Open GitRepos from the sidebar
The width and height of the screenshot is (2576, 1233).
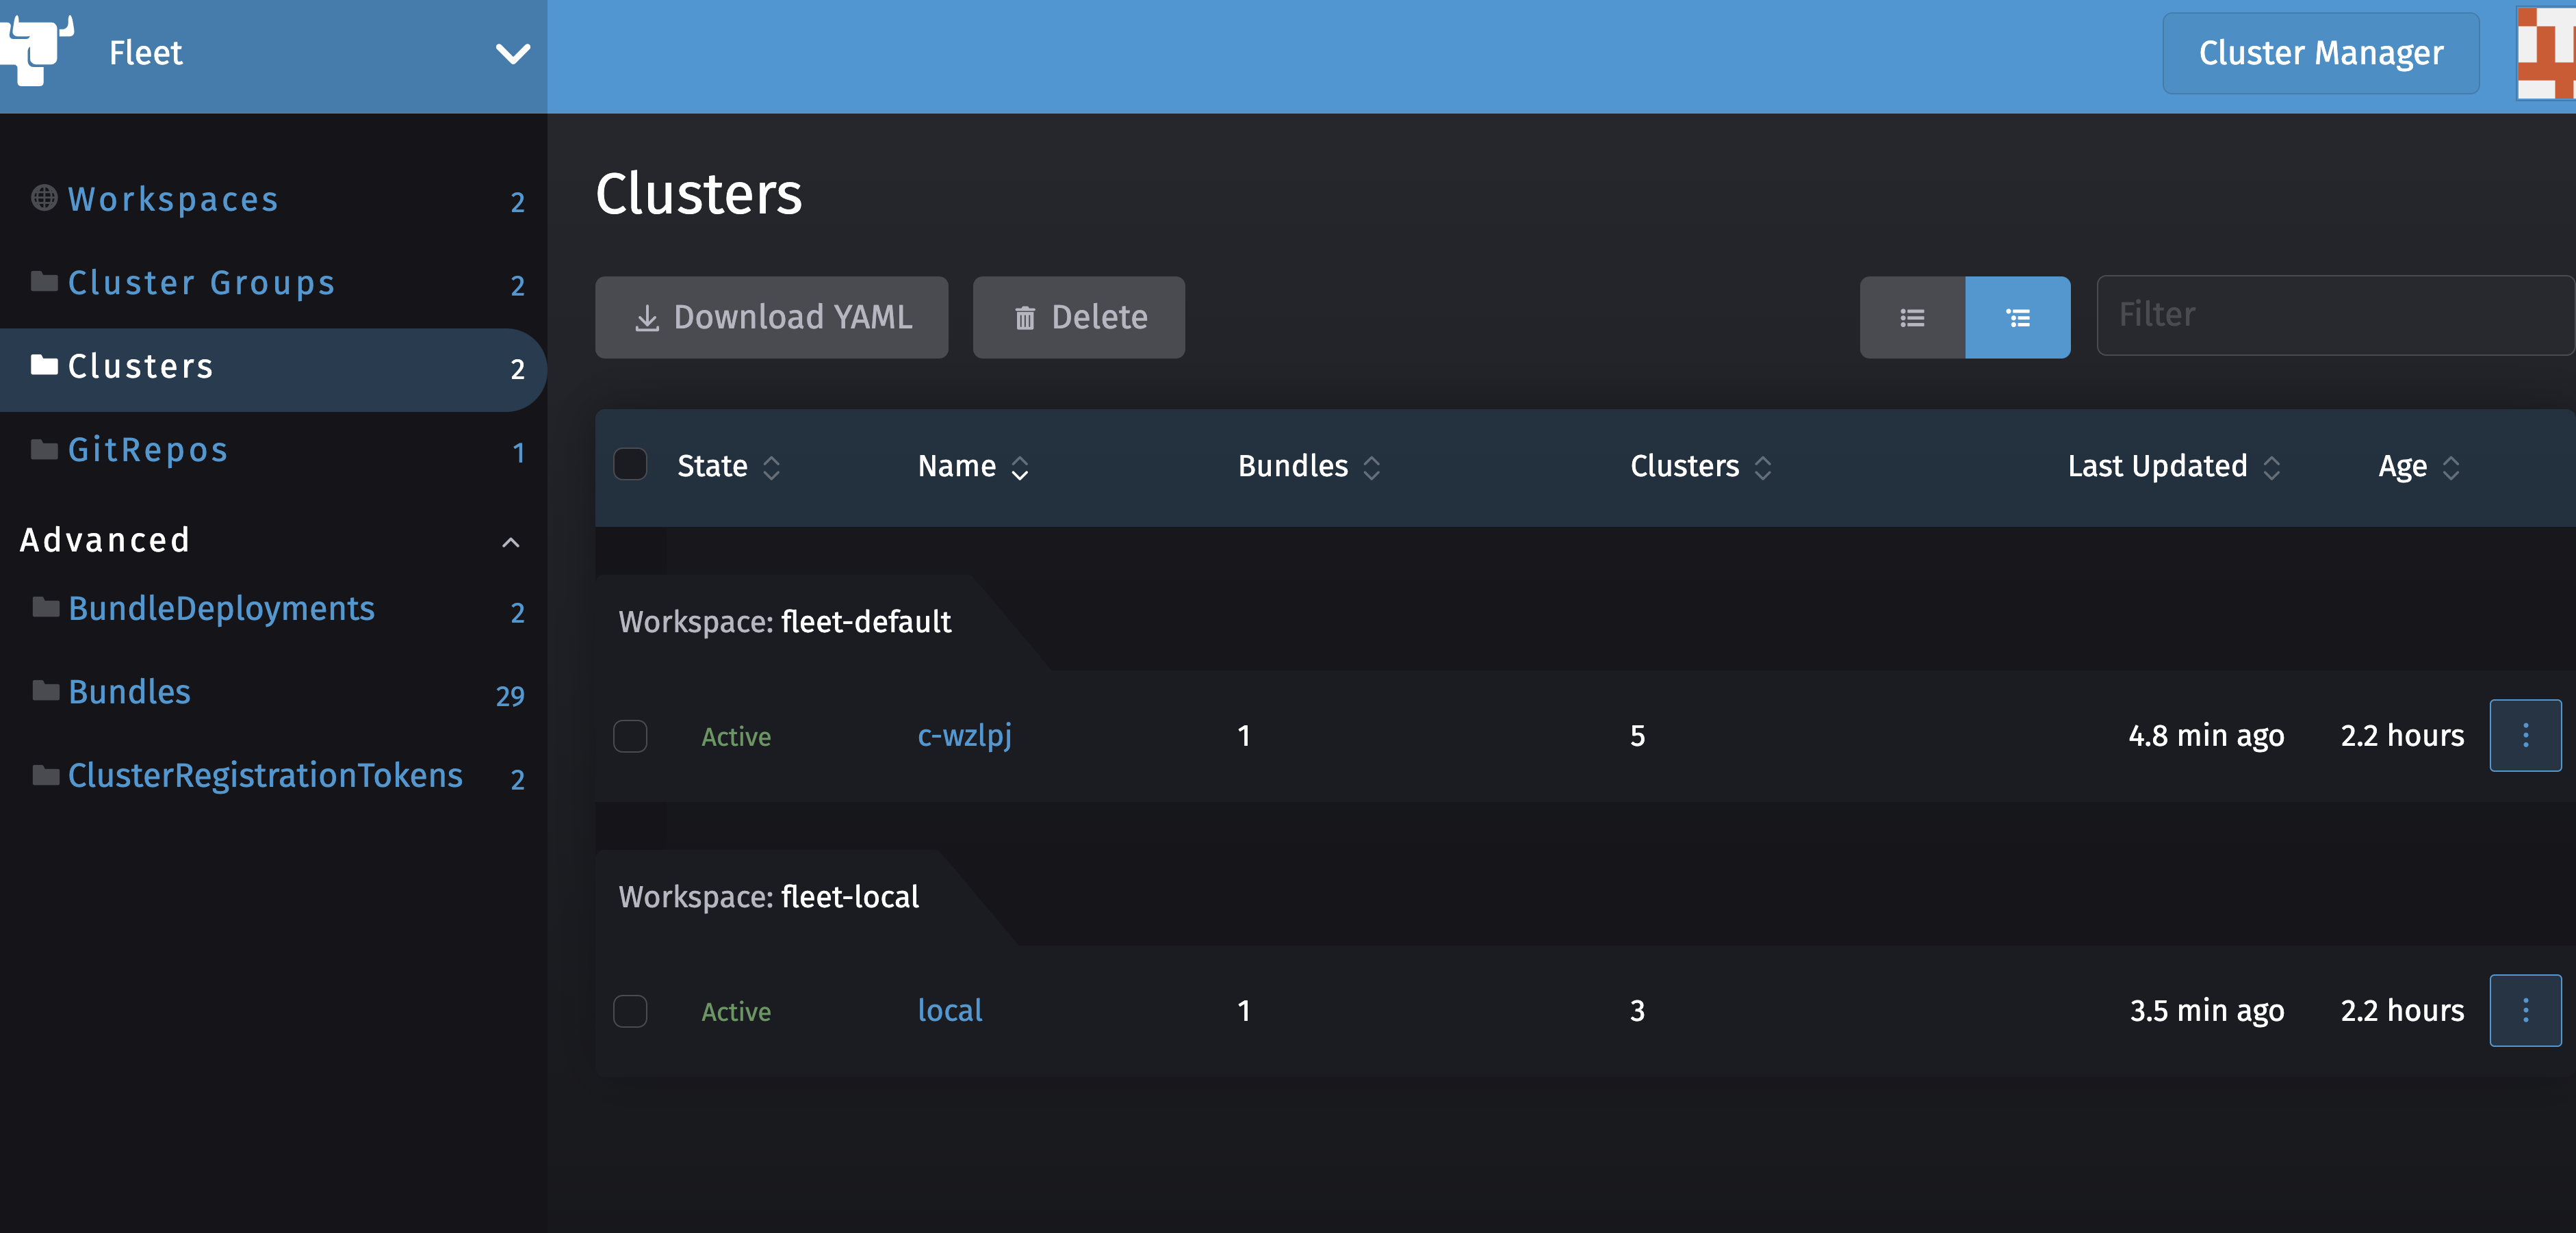pyautogui.click(x=147, y=450)
